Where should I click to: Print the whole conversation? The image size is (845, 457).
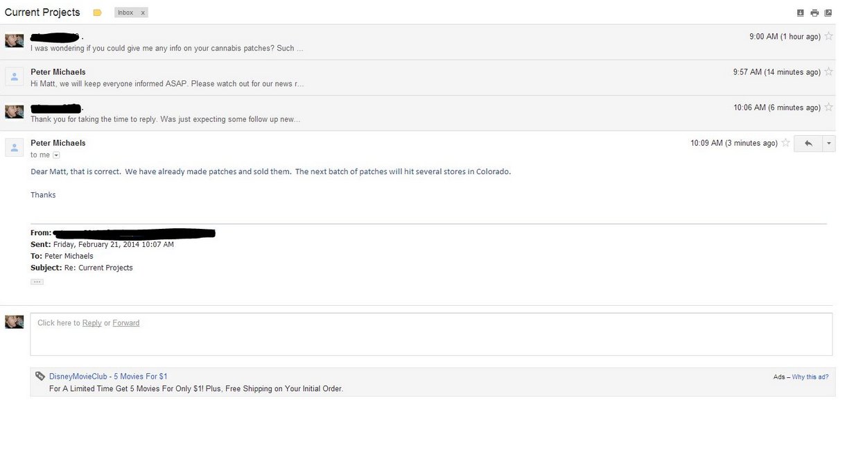coord(814,12)
